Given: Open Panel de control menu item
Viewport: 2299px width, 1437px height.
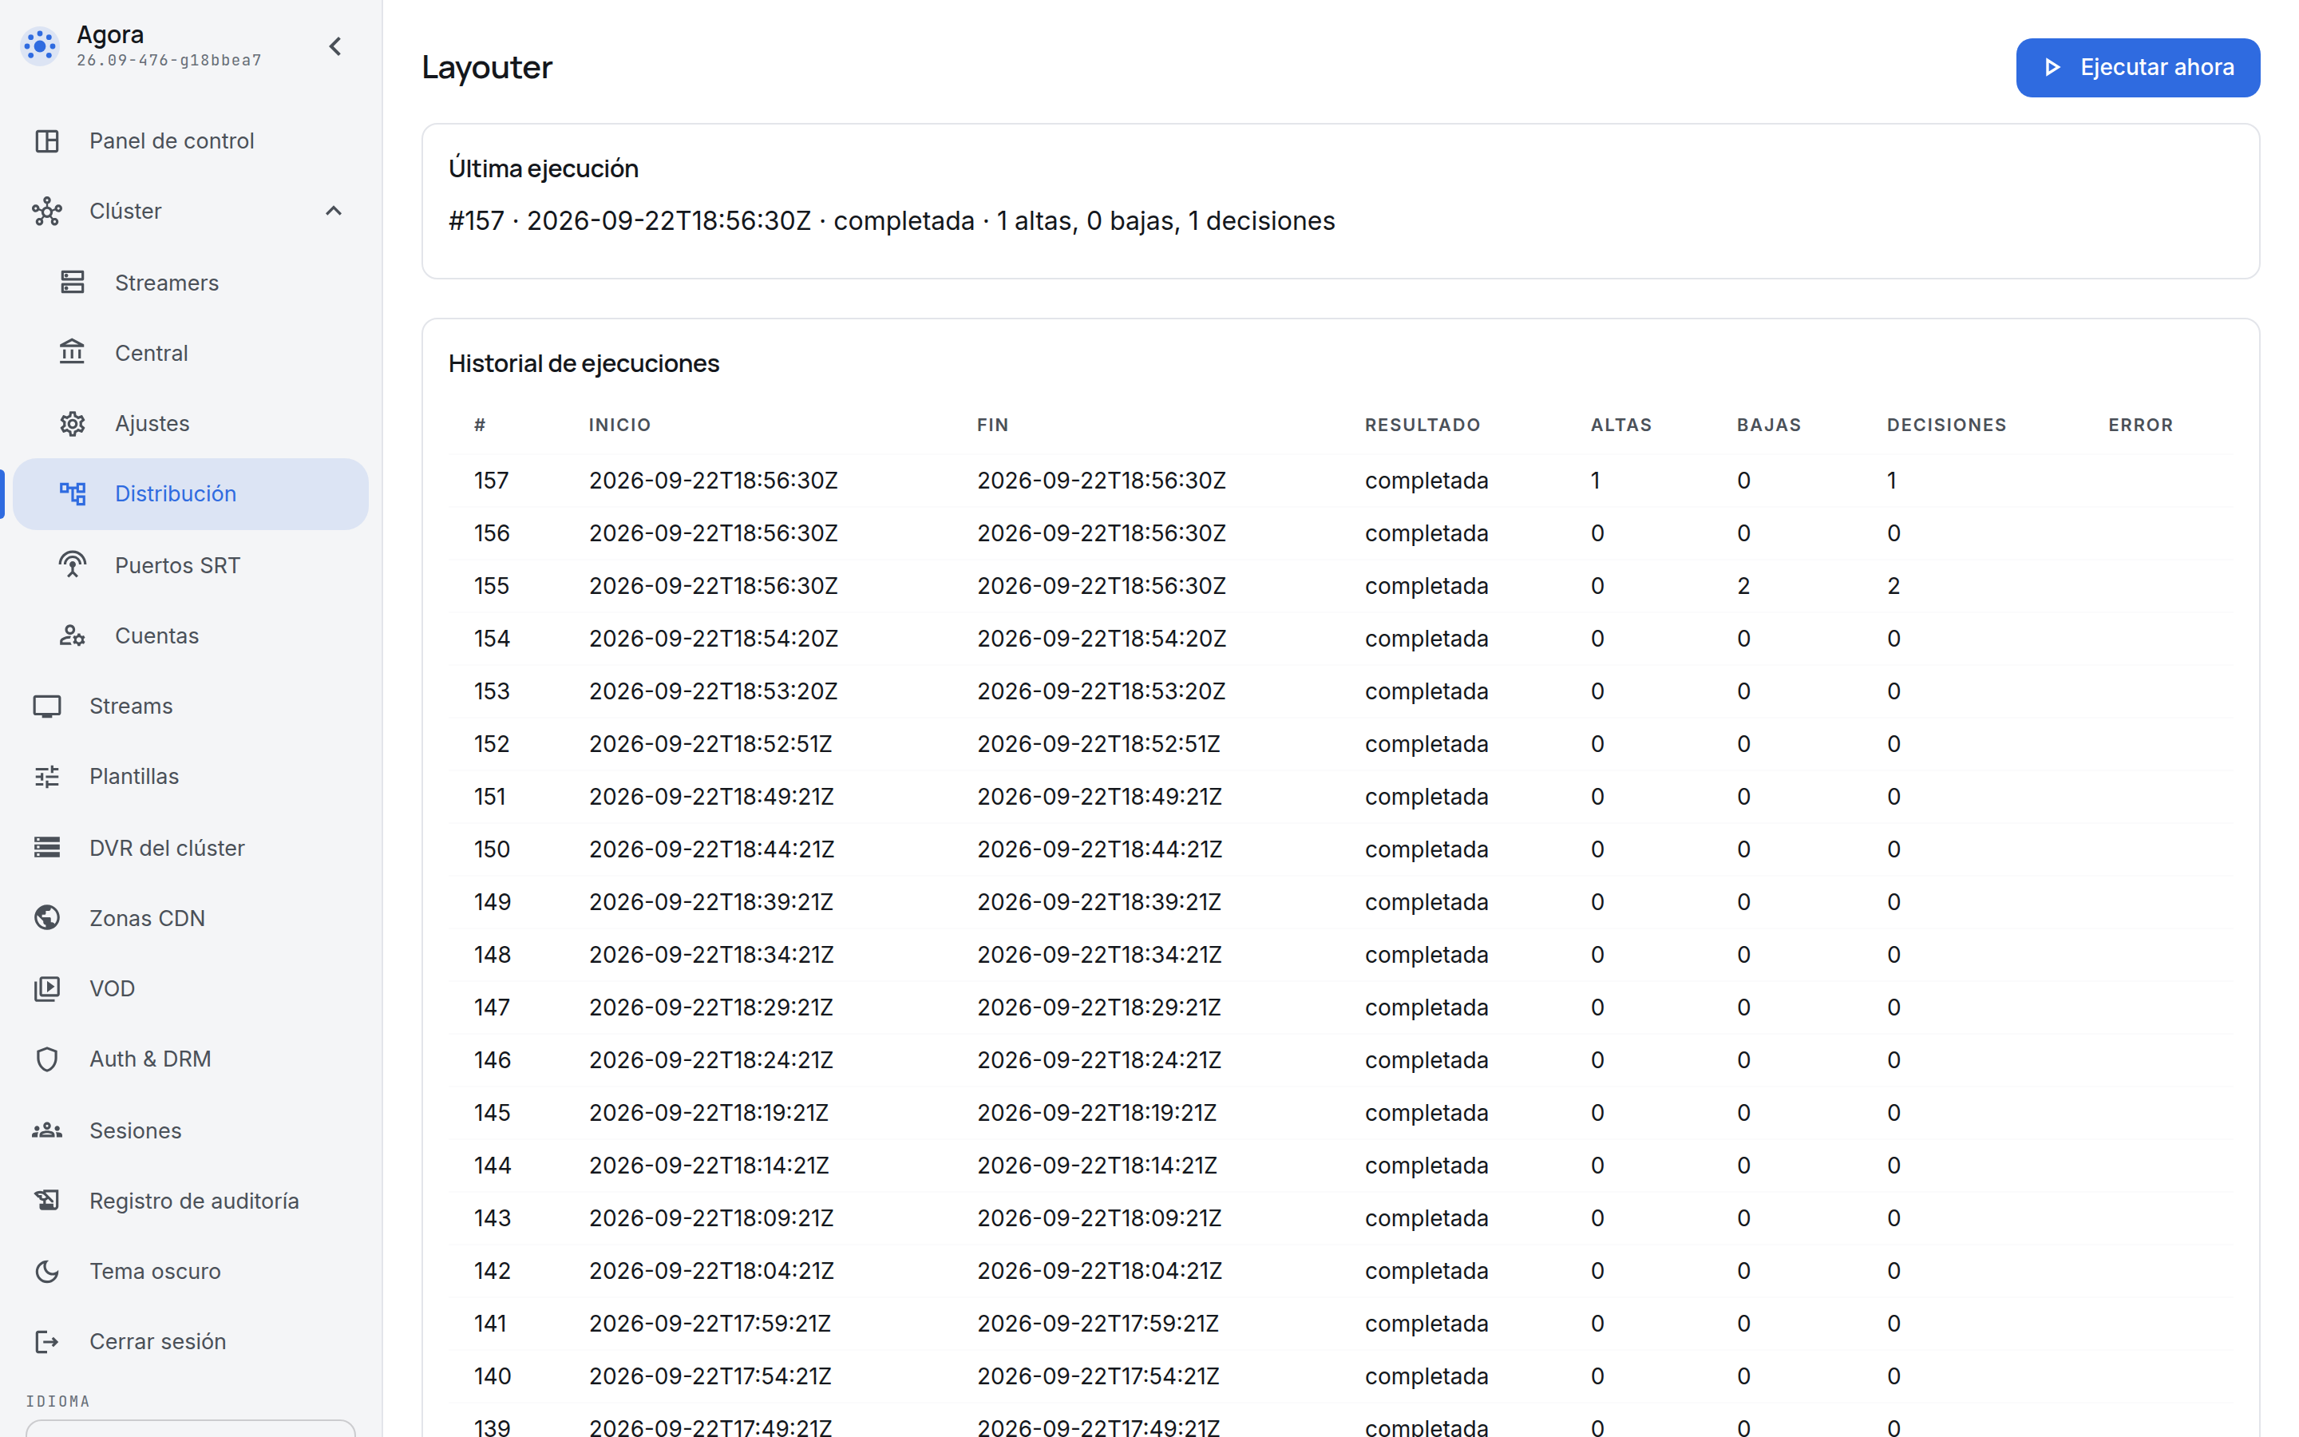Looking at the screenshot, I should click(191, 141).
